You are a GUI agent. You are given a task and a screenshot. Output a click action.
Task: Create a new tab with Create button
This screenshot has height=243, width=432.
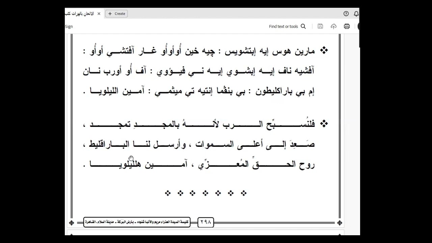click(116, 13)
